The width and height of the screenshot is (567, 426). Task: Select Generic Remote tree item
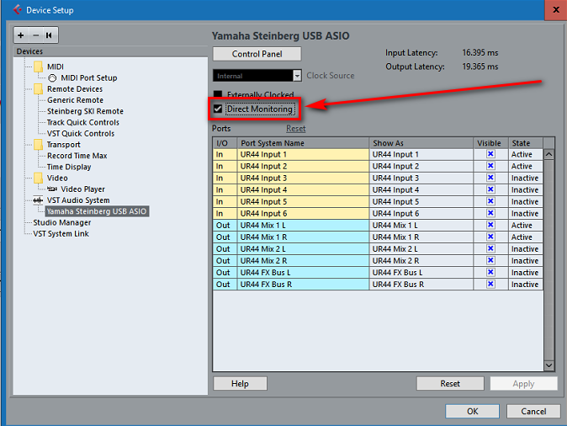75,100
